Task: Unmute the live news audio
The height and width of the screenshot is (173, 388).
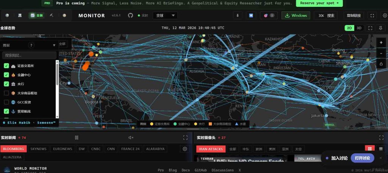Action: click(x=131, y=138)
